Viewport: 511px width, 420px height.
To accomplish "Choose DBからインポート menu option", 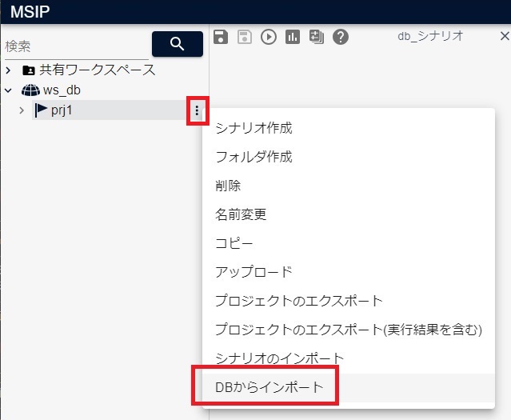I will pos(269,387).
